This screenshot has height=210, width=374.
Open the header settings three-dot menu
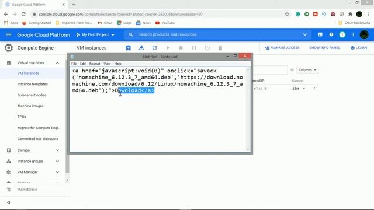pyautogui.click(x=353, y=35)
